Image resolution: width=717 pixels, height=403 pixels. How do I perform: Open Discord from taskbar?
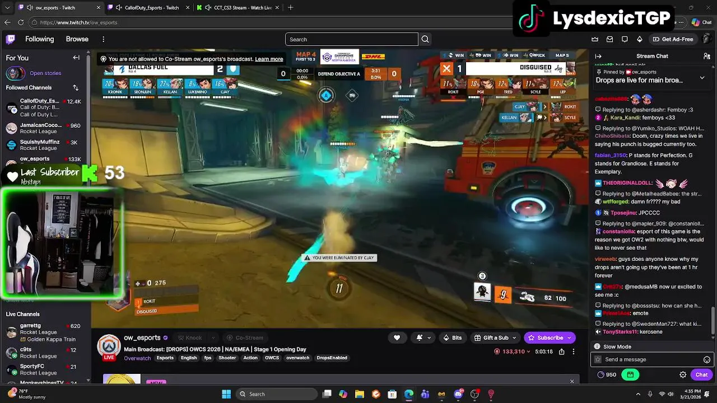coord(458,394)
